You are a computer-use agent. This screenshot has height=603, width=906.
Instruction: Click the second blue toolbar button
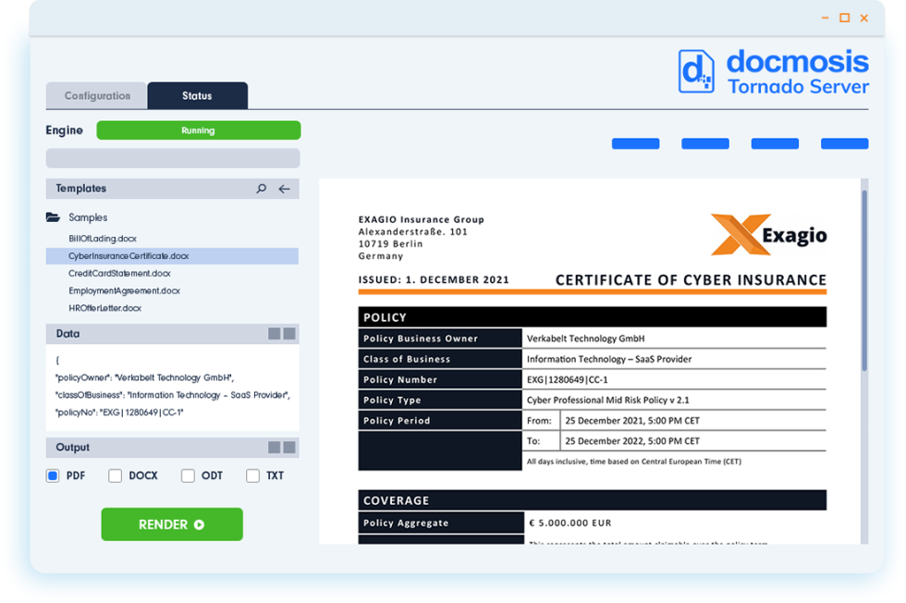pyautogui.click(x=704, y=143)
